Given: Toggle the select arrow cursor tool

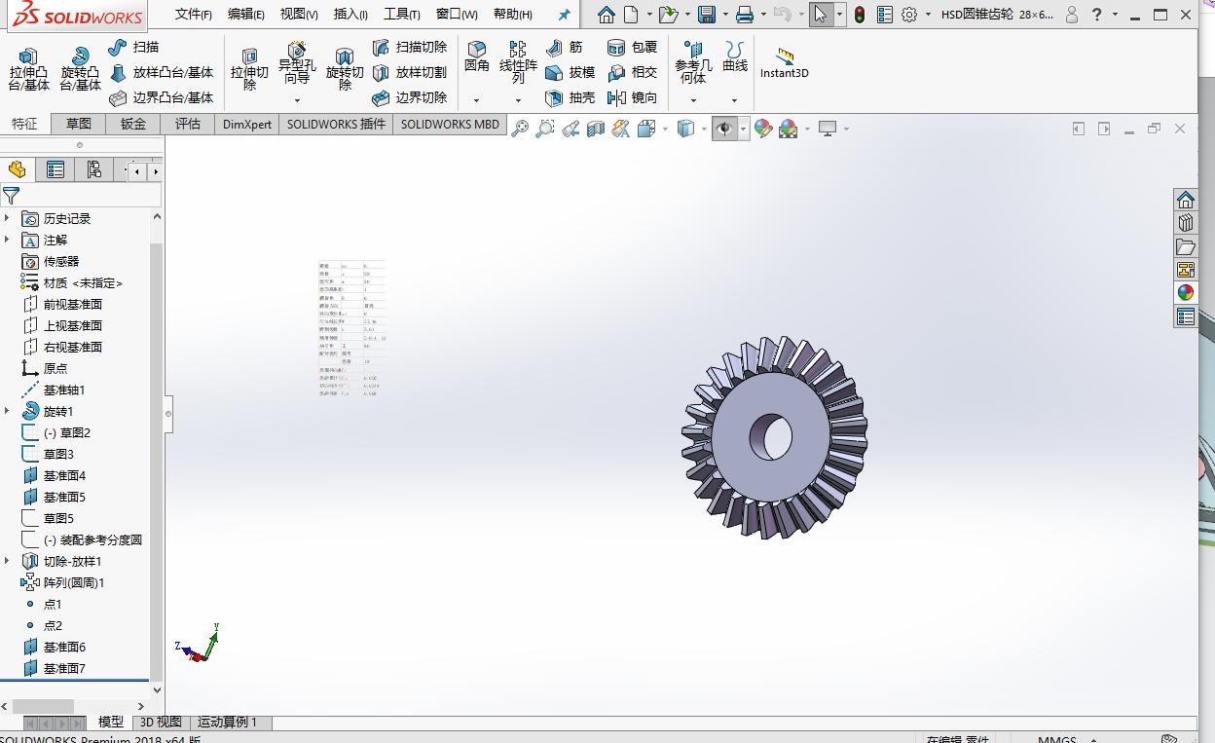Looking at the screenshot, I should click(822, 15).
